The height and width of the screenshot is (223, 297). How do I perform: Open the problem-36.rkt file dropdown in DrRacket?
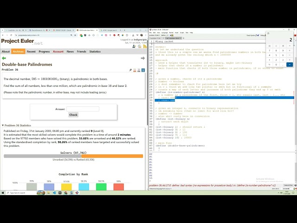(x=155, y=35)
